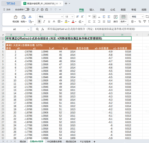Toggle Bold formatting button

(x=39, y=21)
